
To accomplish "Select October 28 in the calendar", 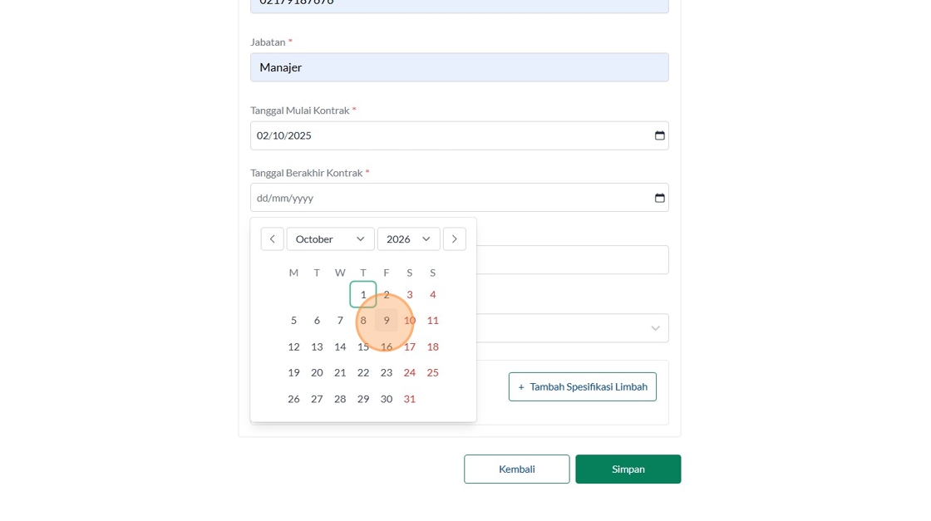I will click(x=340, y=399).
